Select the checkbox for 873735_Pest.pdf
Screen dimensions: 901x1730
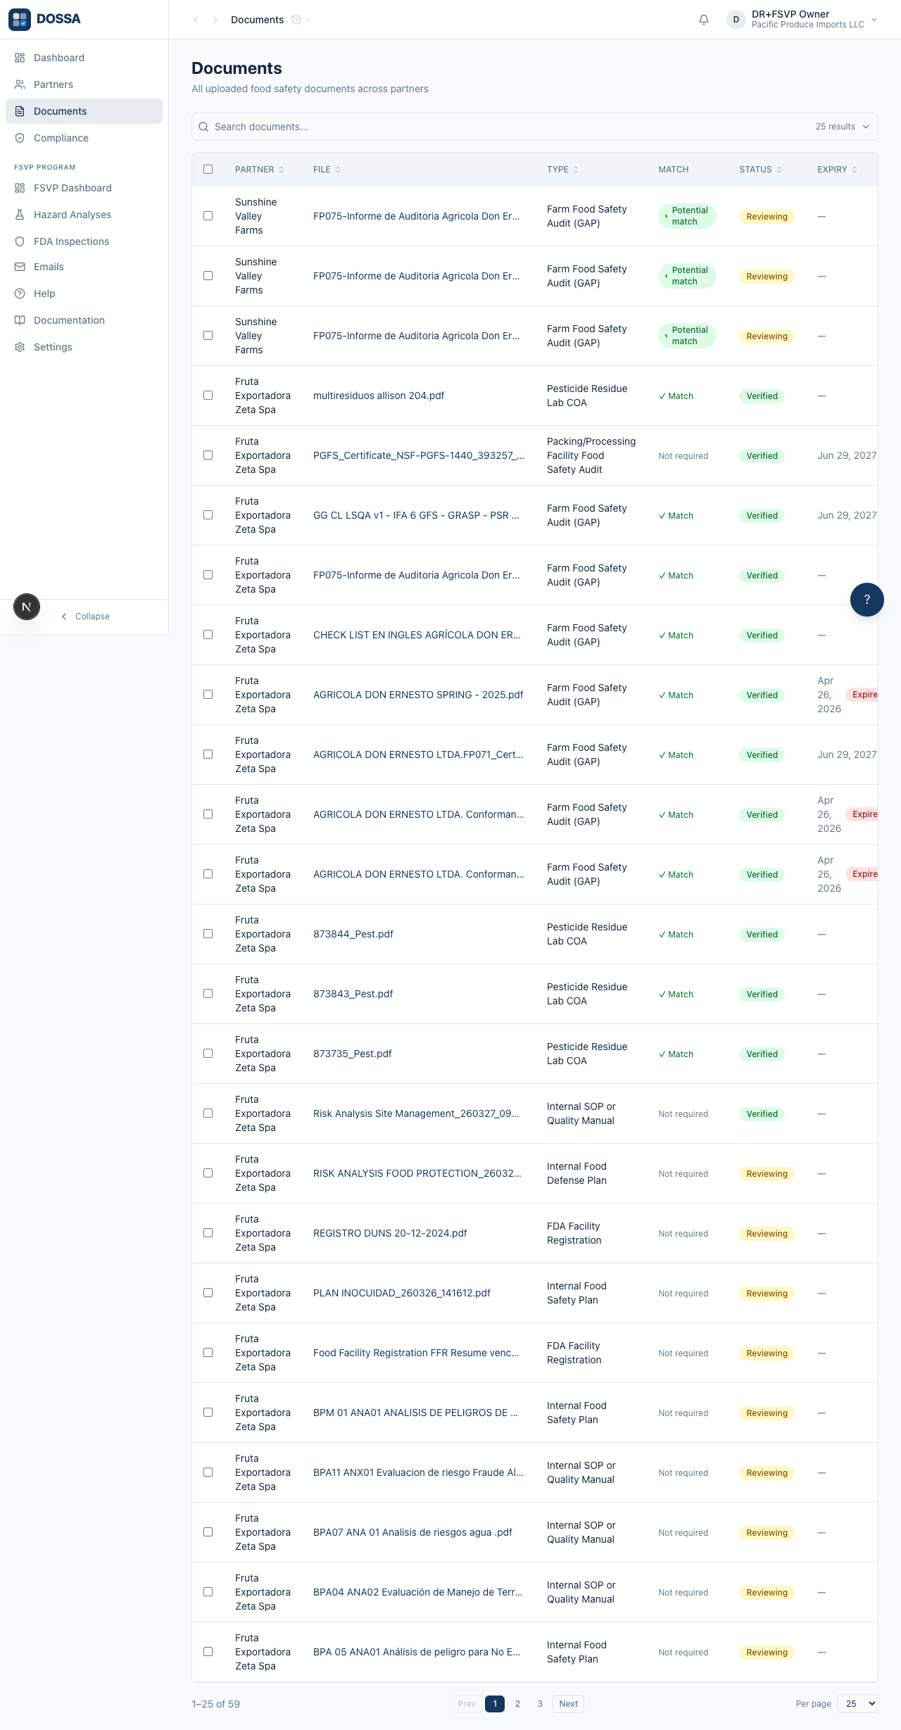coord(208,1054)
